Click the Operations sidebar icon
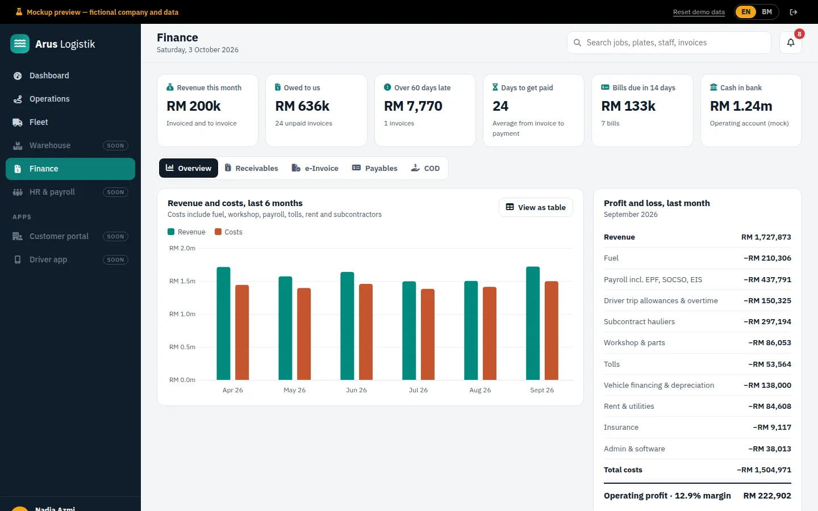The width and height of the screenshot is (818, 511). tap(18, 99)
